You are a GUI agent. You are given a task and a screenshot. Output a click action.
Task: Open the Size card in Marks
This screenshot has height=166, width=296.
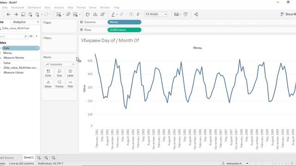point(59,73)
